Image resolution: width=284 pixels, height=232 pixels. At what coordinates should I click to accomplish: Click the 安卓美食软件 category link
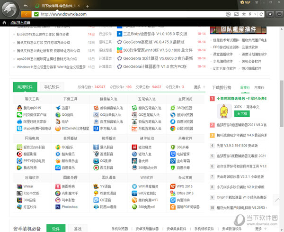177,229
